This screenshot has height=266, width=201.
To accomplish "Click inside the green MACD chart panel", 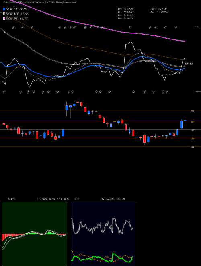I will tap(34, 234).
